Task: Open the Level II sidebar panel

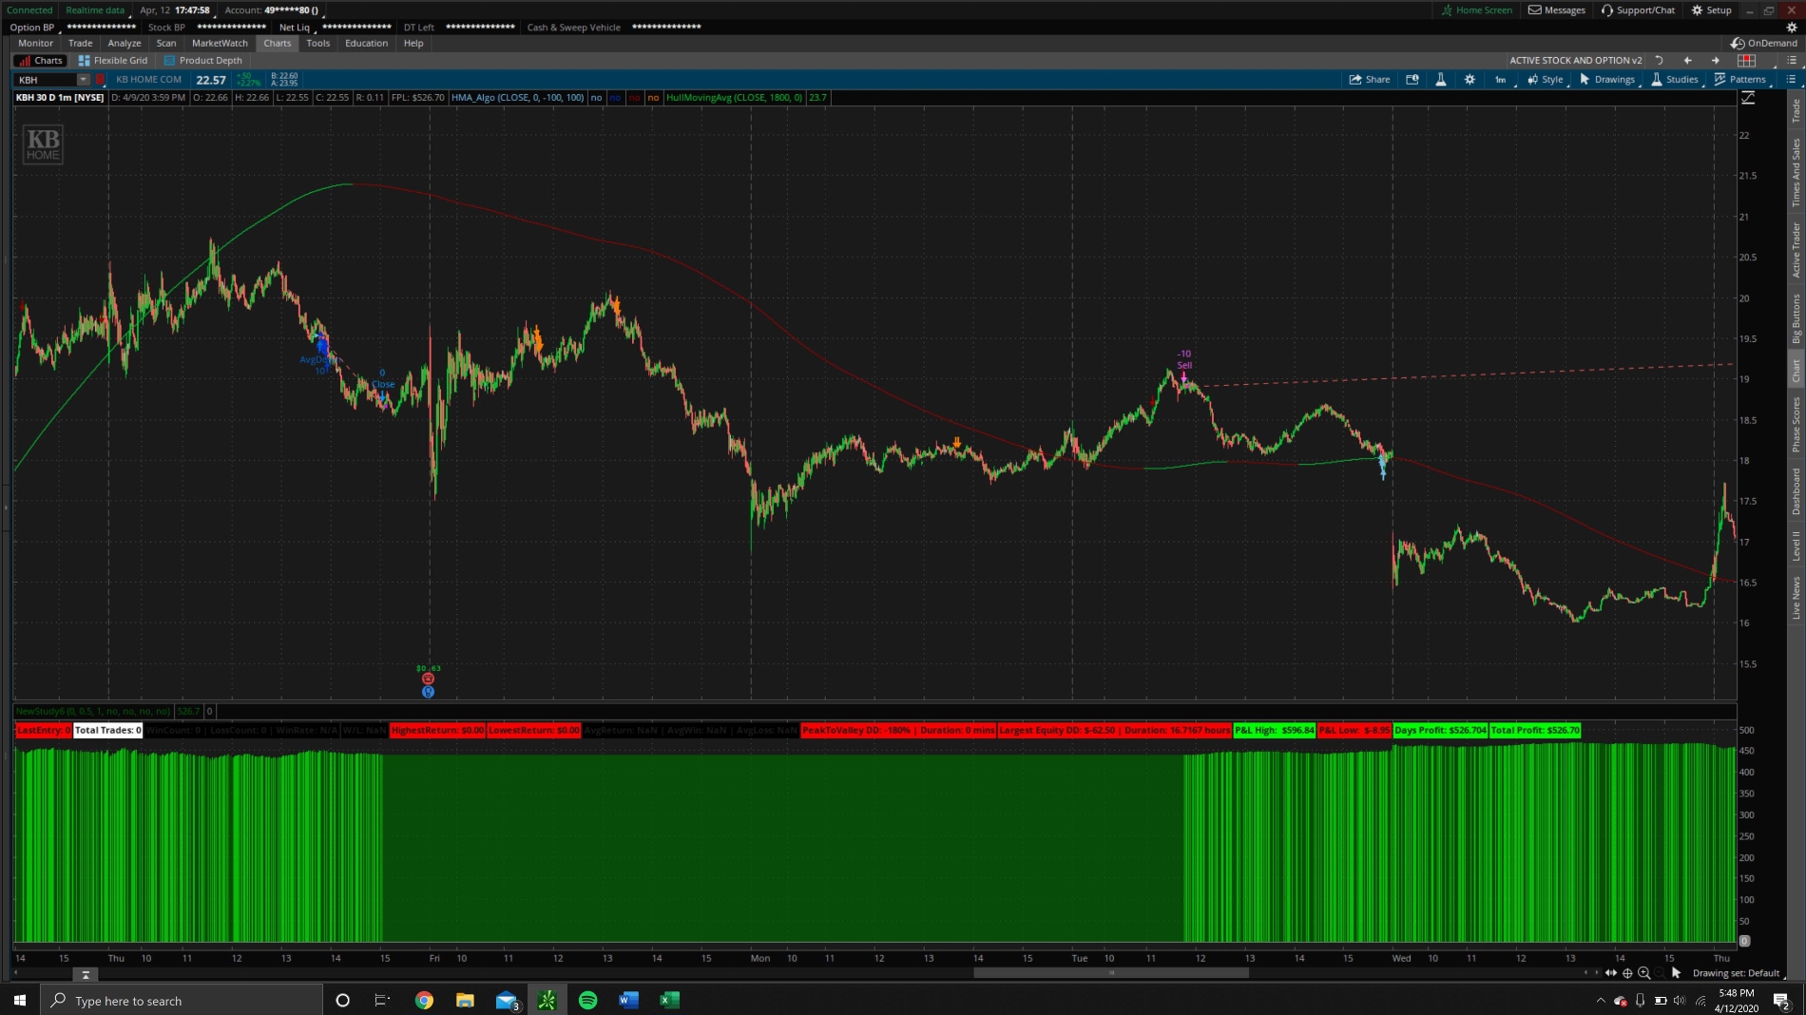Action: [x=1796, y=546]
